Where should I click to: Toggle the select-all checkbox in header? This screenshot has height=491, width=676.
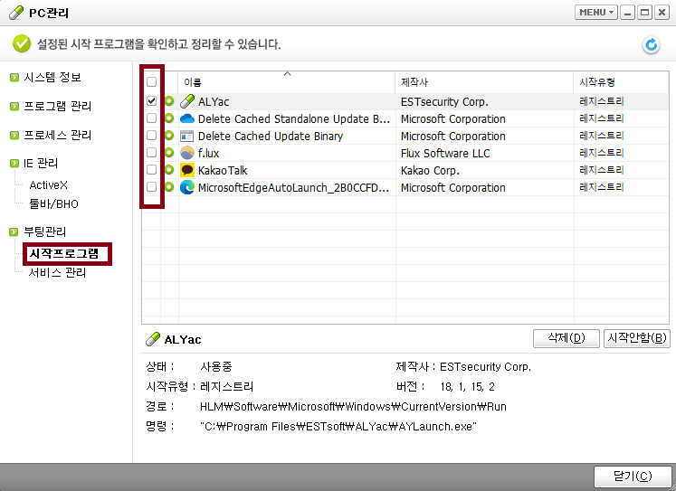click(151, 81)
